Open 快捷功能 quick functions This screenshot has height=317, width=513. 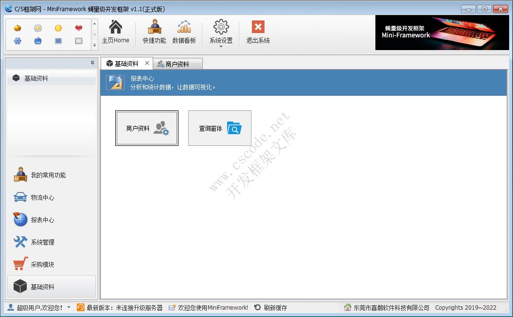[x=154, y=32]
